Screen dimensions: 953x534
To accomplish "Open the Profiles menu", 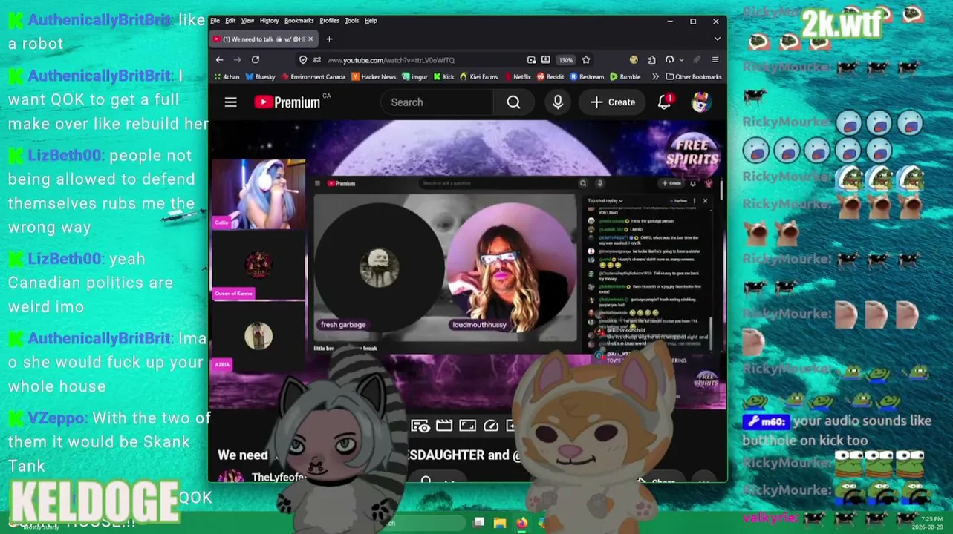I will (x=329, y=21).
